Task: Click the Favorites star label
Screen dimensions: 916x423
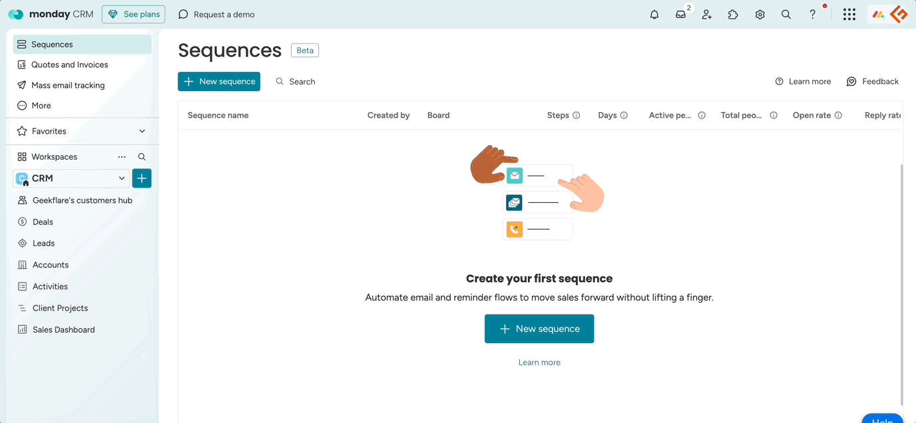Action: coord(42,131)
